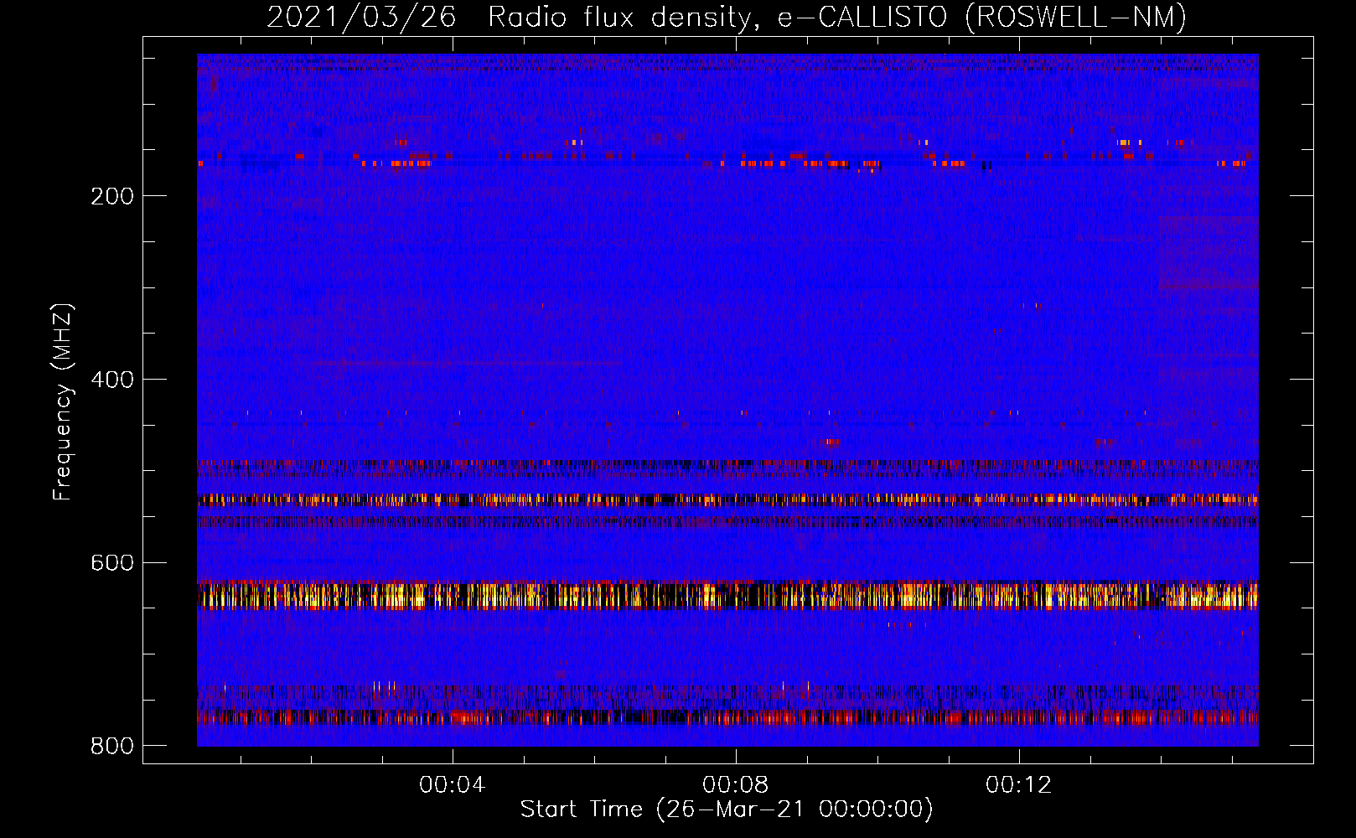Click the yellow-red band near 530 MHz
The width and height of the screenshot is (1356, 838).
pos(727,500)
